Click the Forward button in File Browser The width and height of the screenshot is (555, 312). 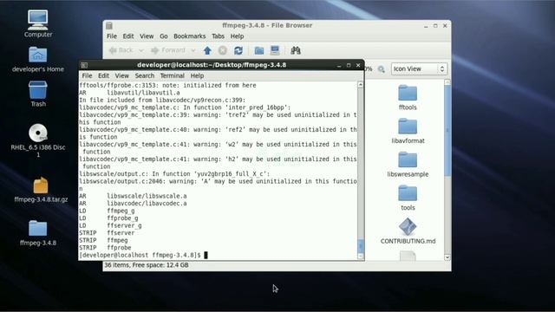pos(168,50)
